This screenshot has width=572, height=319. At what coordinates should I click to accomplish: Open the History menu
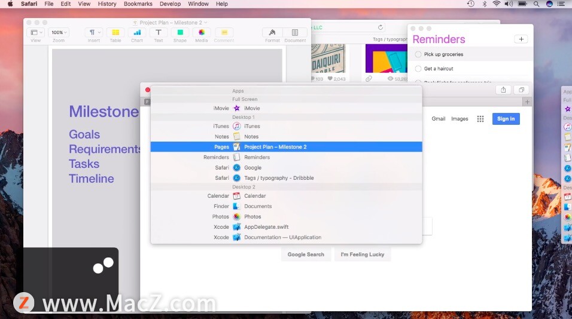pyautogui.click(x=107, y=4)
